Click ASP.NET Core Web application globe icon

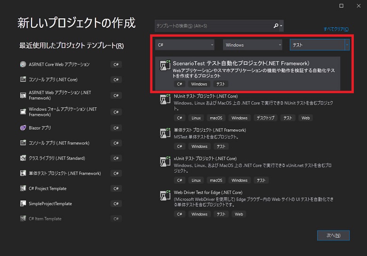click(23, 64)
